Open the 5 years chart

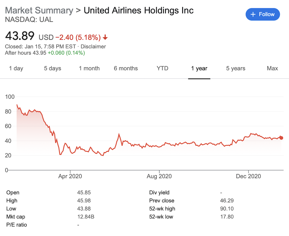(236, 68)
